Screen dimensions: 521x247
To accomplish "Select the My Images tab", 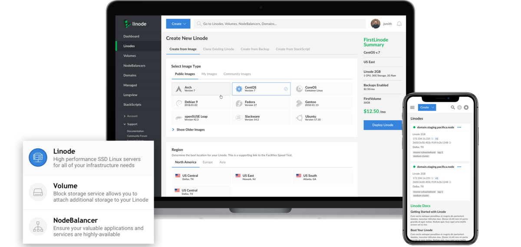I will point(209,74).
